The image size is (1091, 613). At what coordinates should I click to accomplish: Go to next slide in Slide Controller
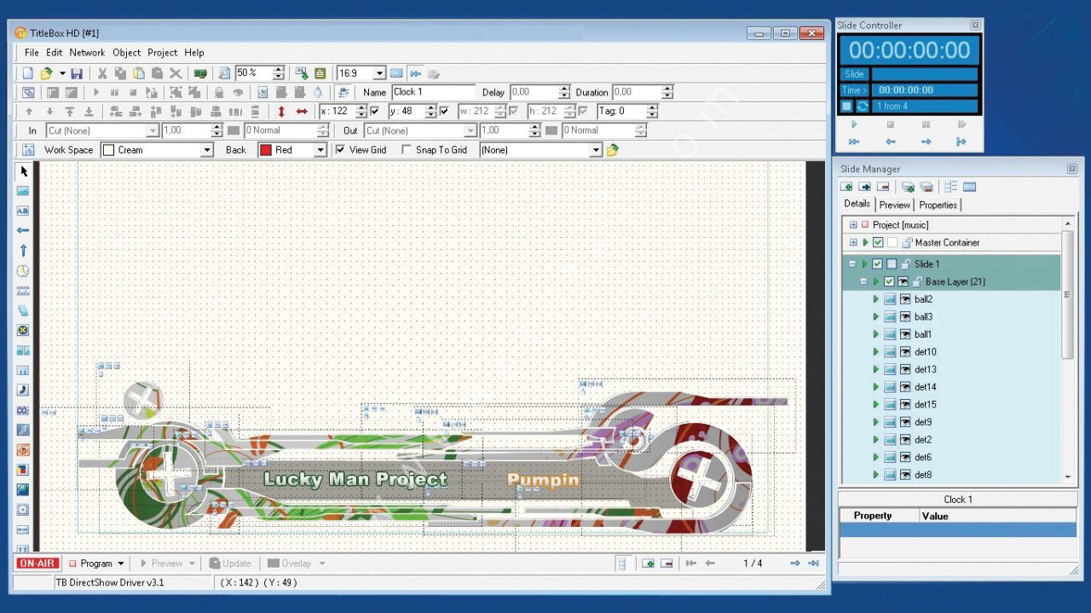click(x=926, y=142)
